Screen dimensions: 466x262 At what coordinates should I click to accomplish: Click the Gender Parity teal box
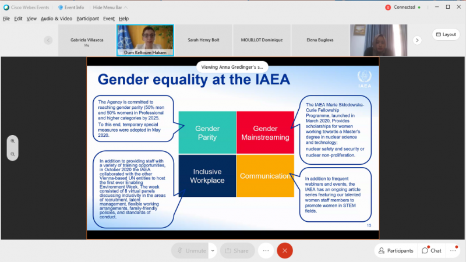coord(207,133)
